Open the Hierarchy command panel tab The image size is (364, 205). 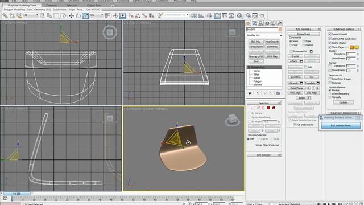click(x=260, y=23)
